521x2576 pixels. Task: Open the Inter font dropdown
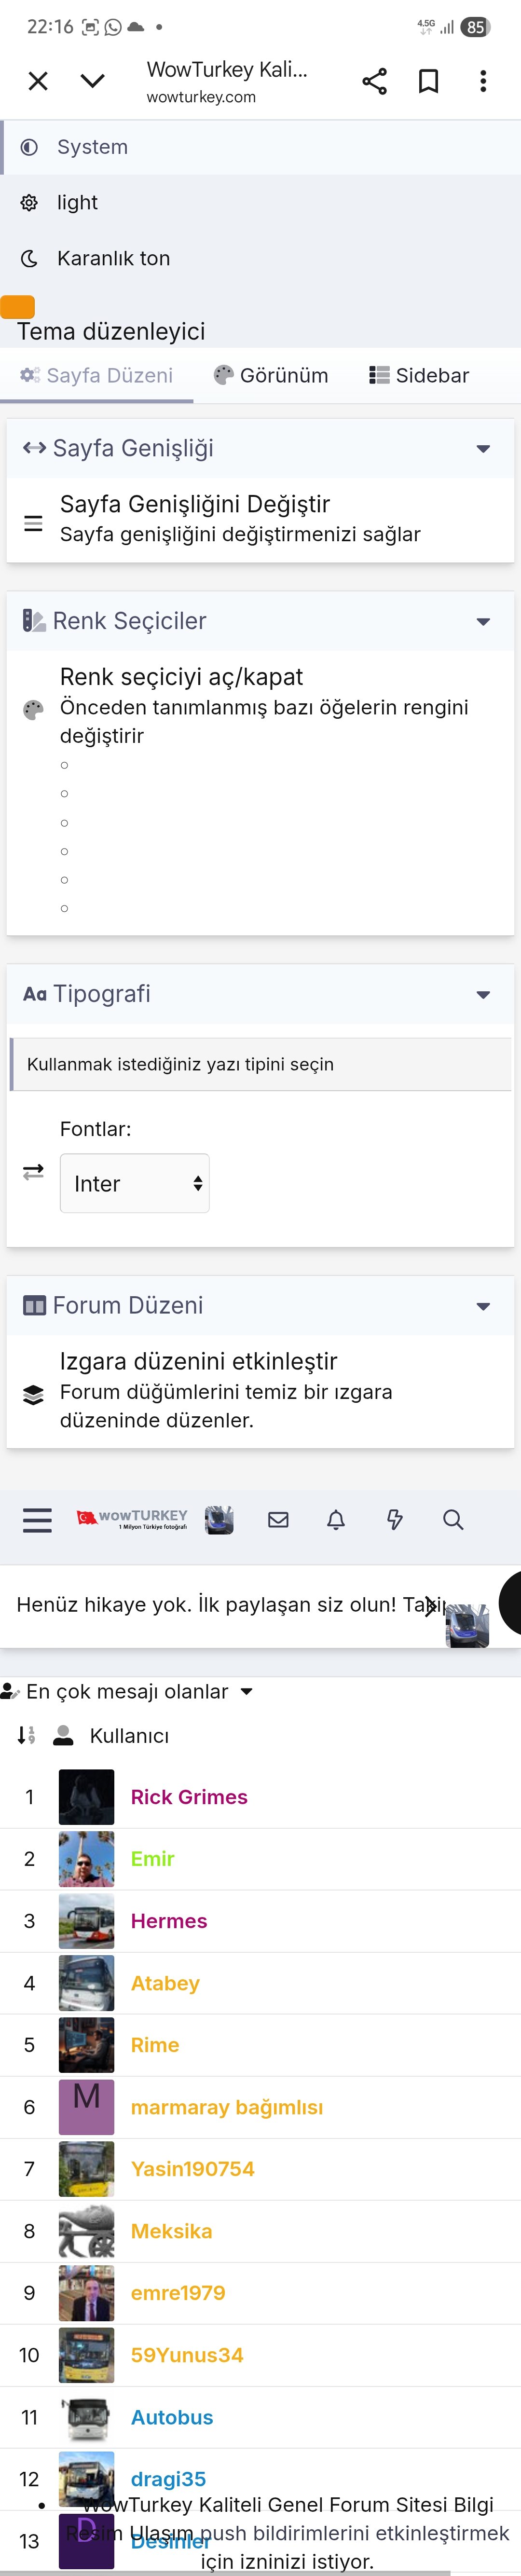(x=135, y=1183)
